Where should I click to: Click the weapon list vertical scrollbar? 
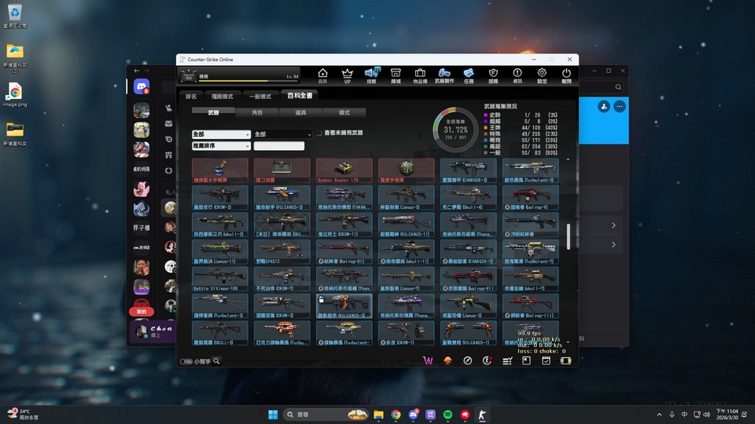pyautogui.click(x=568, y=236)
